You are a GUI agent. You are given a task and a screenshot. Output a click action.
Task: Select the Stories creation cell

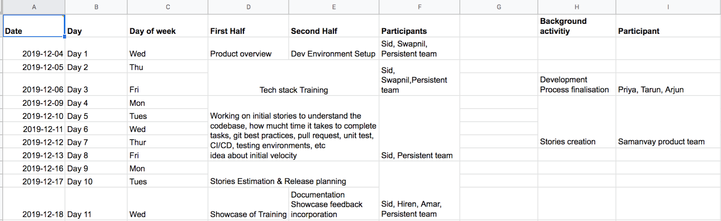pos(577,128)
